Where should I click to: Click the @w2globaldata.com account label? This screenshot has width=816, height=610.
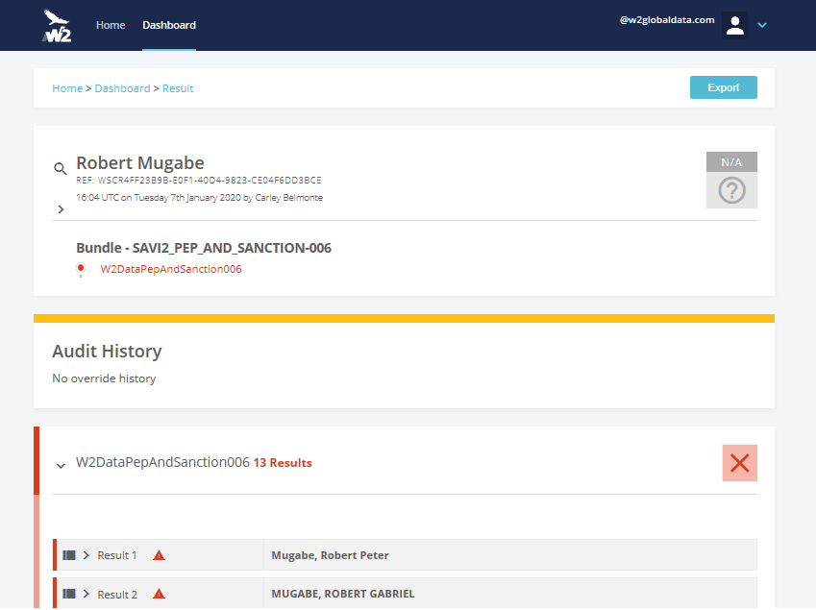tap(667, 20)
